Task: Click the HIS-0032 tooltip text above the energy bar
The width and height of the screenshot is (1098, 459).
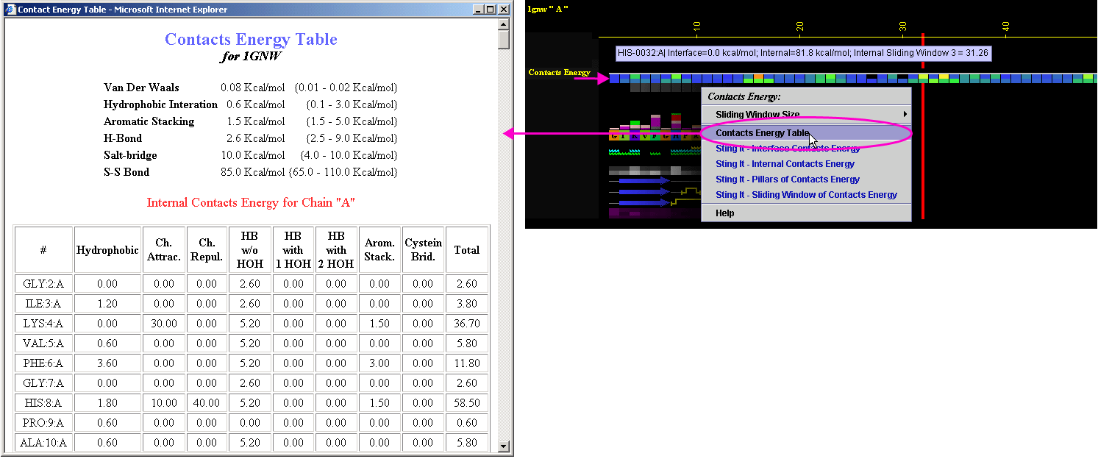Action: (803, 53)
